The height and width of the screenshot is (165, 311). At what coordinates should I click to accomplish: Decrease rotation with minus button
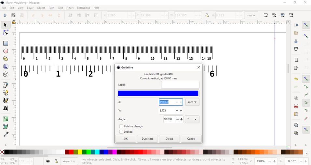pos(301,161)
